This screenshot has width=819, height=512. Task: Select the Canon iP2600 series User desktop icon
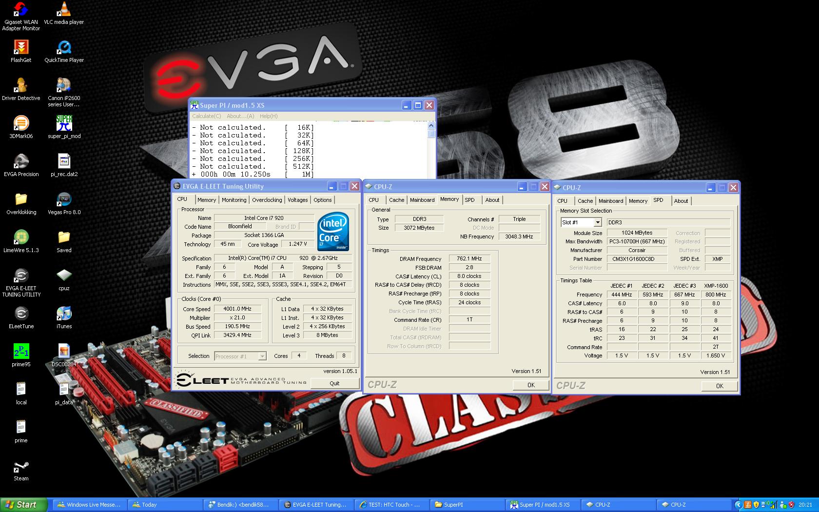[x=64, y=93]
